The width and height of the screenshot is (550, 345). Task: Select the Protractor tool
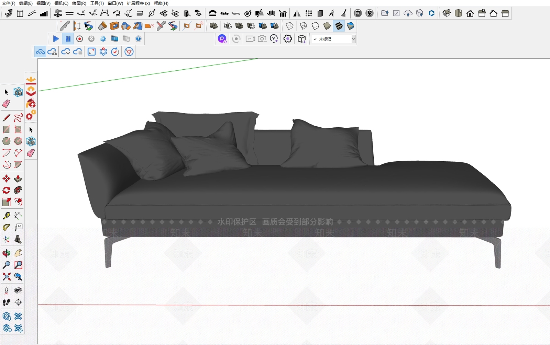click(6, 227)
